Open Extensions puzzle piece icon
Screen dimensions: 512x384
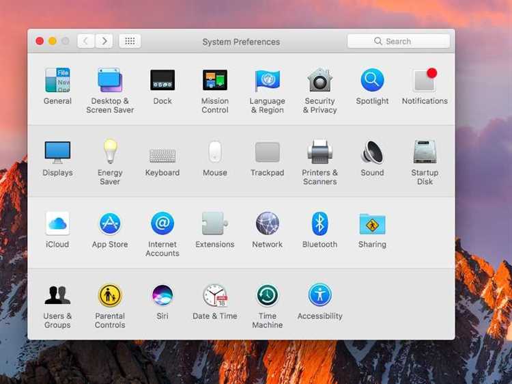coord(215,223)
